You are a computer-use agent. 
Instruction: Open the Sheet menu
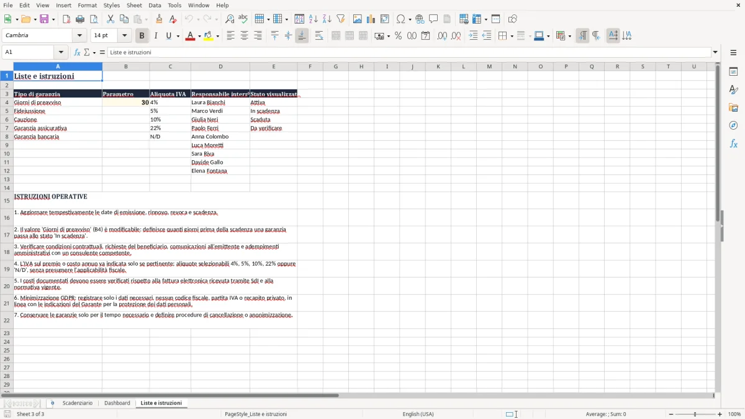coord(134,5)
